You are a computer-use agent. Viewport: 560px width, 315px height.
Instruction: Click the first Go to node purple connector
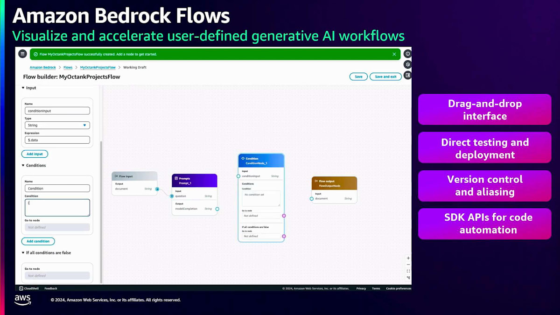point(284,216)
